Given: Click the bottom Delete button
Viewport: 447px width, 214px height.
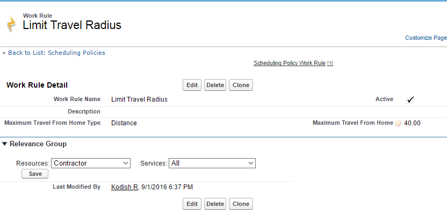Looking at the screenshot, I should (215, 204).
